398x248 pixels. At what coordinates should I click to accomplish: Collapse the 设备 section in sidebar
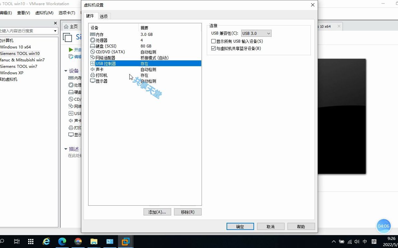(66, 70)
